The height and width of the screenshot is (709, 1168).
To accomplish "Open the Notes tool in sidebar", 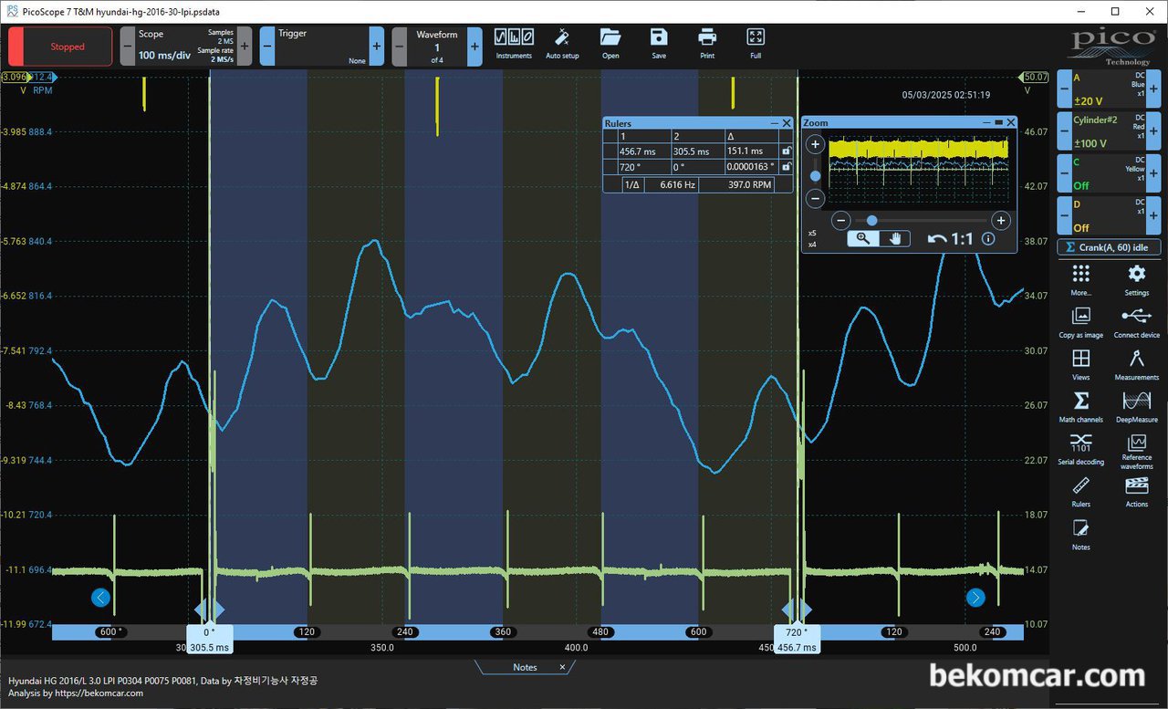I will pyautogui.click(x=1081, y=534).
